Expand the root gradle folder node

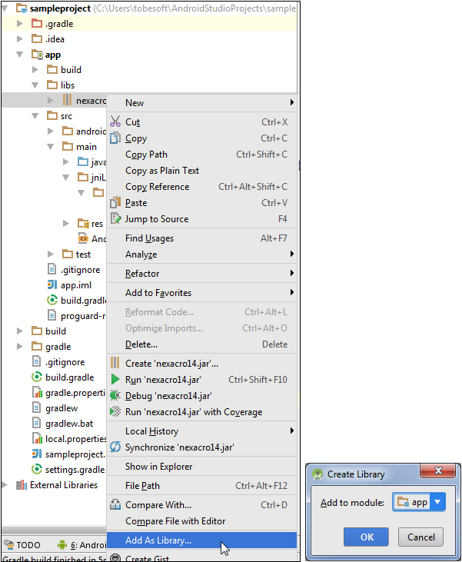coord(20,346)
